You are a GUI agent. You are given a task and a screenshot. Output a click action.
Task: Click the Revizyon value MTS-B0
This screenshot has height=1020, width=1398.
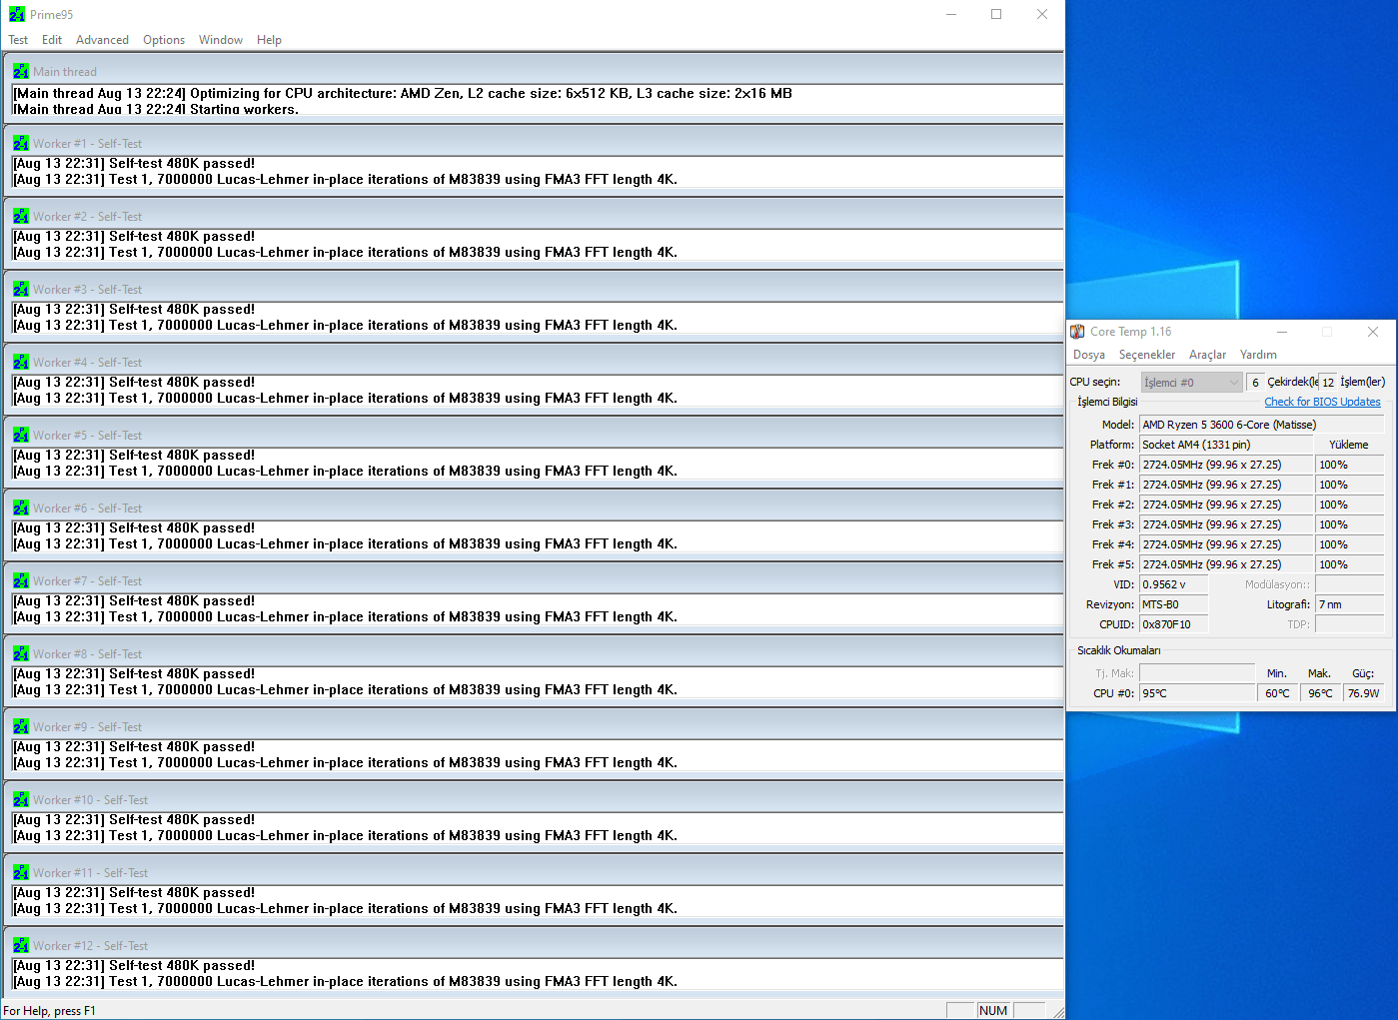click(1174, 604)
